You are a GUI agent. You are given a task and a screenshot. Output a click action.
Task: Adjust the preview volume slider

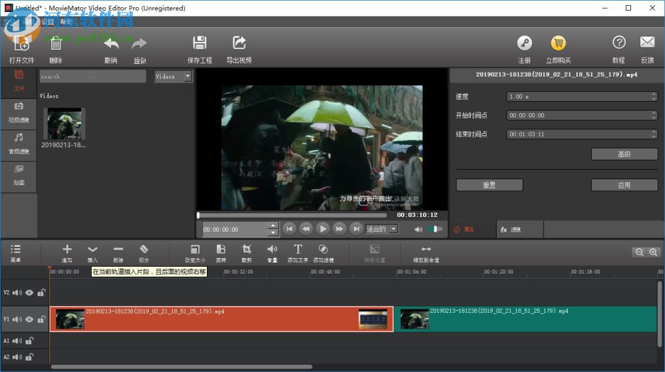coord(435,229)
